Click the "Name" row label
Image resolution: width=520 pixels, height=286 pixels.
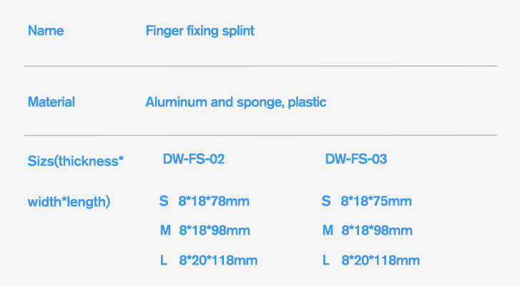coord(46,31)
